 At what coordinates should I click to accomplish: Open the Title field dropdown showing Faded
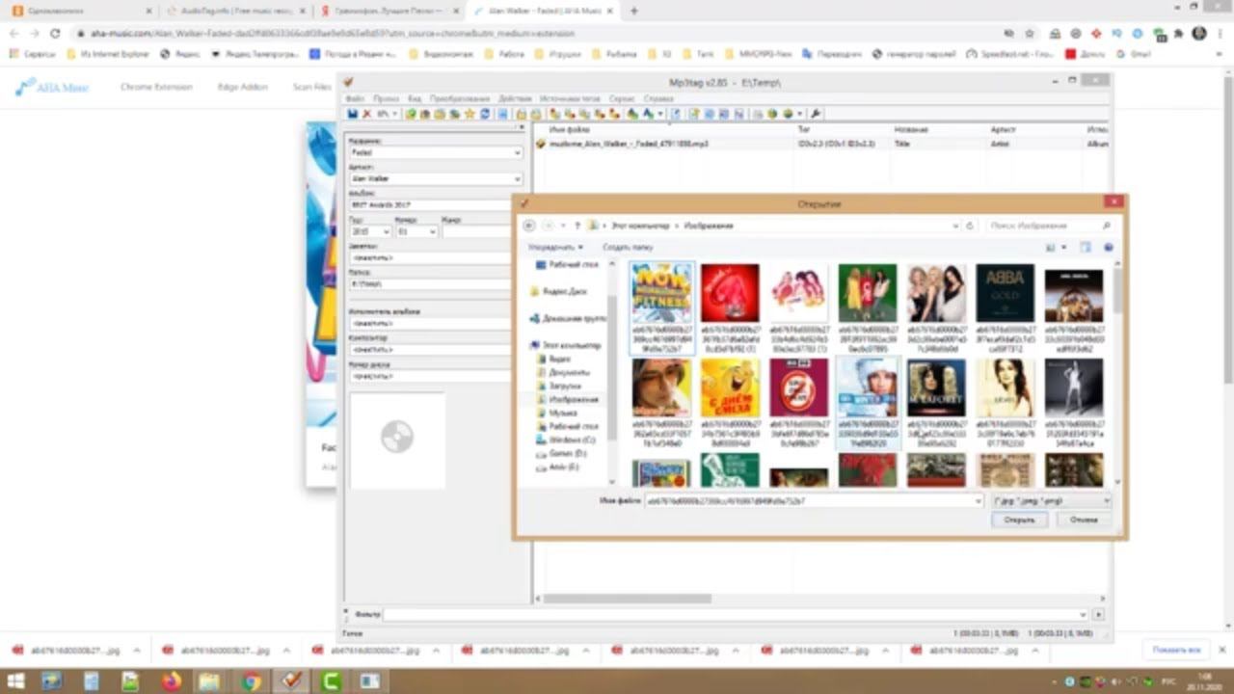(x=518, y=152)
